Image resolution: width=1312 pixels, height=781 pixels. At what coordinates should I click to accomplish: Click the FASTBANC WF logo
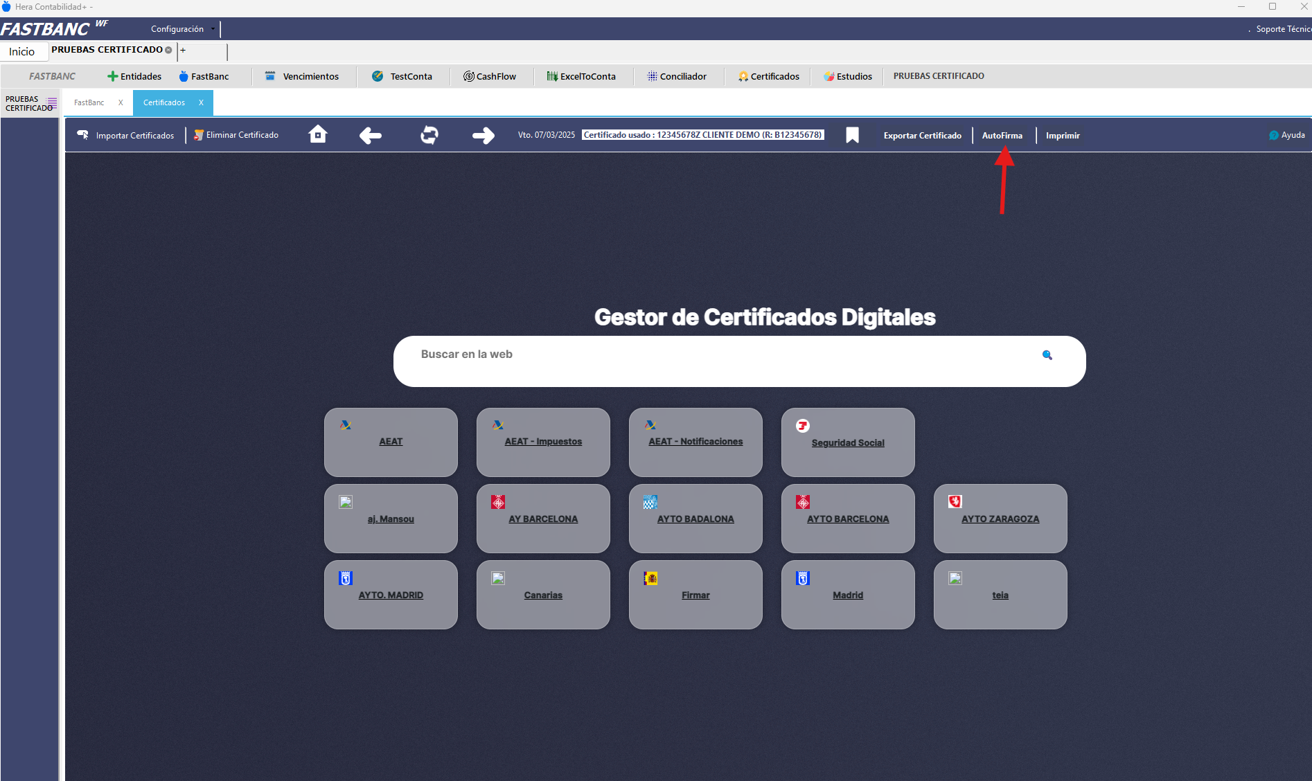pyautogui.click(x=54, y=28)
